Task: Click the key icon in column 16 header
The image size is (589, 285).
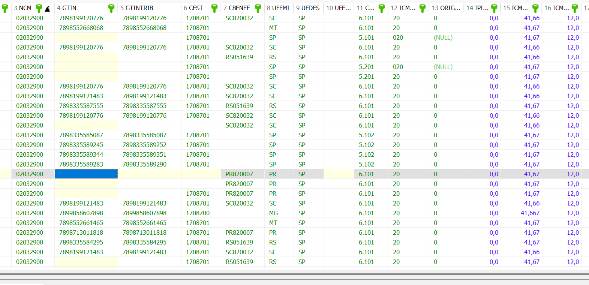Action: pyautogui.click(x=575, y=8)
